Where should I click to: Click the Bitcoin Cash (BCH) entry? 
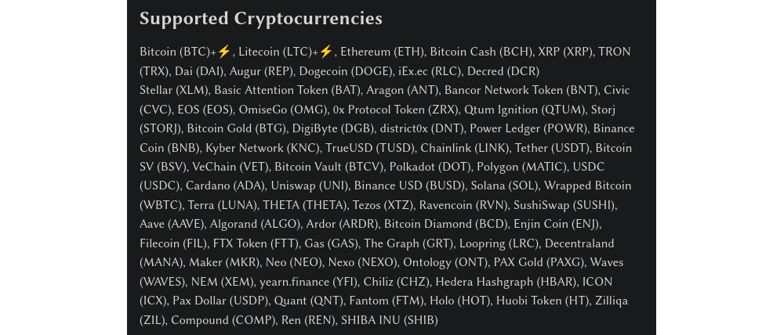coord(481,52)
